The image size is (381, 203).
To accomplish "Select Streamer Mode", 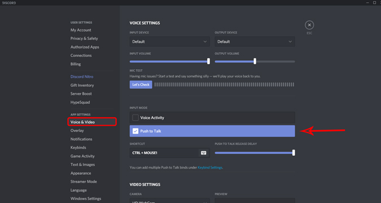I will 84,182.
